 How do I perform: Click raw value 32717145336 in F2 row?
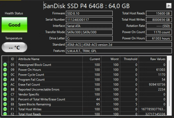coord(155,114)
